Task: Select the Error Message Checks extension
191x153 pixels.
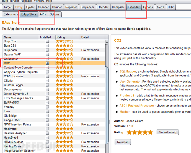Action: [54, 98]
